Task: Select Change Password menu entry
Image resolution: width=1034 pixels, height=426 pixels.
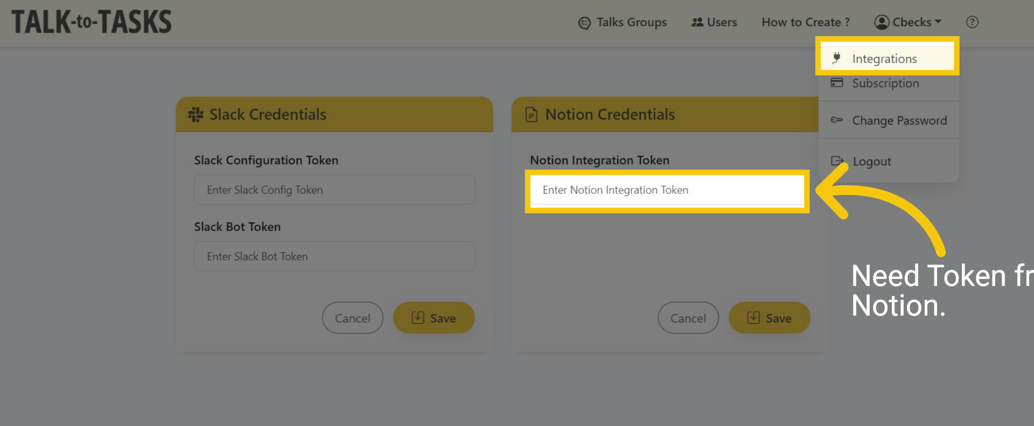Action: [889, 120]
